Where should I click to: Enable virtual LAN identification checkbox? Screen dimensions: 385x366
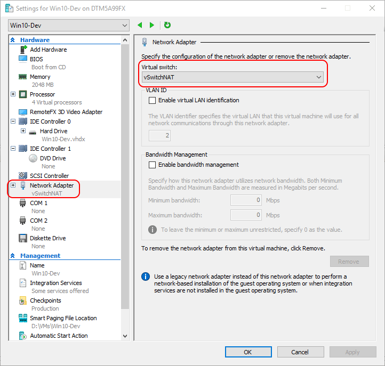pyautogui.click(x=152, y=100)
